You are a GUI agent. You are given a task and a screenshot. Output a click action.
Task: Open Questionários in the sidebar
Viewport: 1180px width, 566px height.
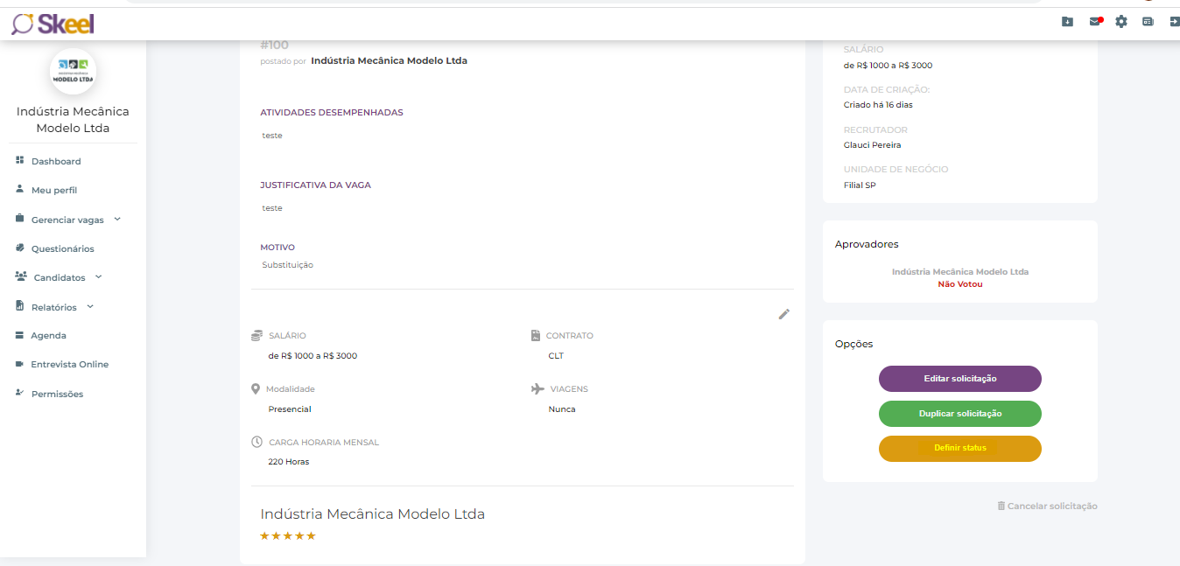[x=62, y=248]
